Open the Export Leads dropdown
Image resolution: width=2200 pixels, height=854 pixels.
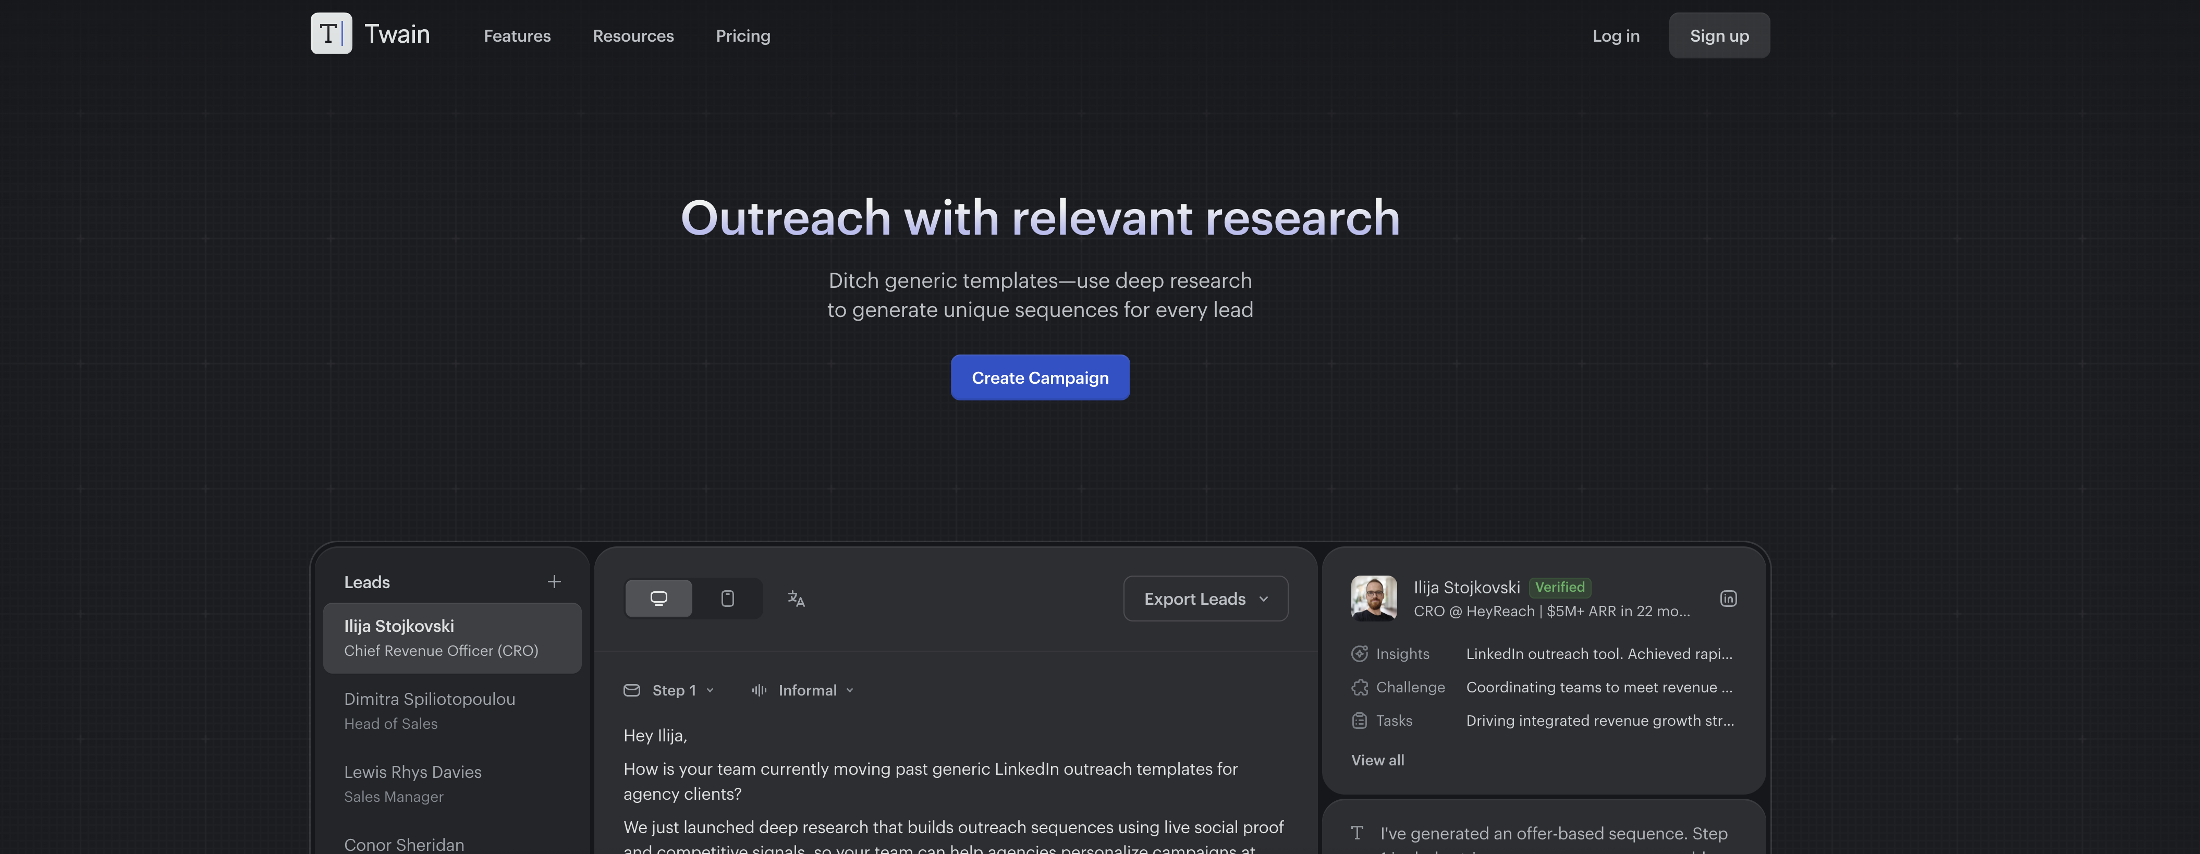1205,599
